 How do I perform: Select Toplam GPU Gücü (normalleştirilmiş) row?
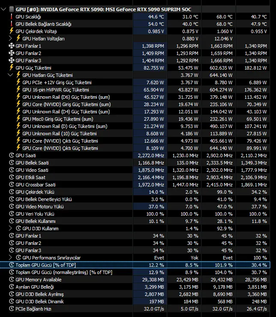[x=135, y=272]
